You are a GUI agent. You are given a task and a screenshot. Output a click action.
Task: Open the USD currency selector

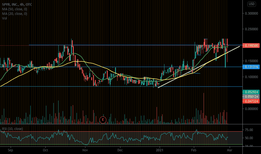[x=251, y=4]
